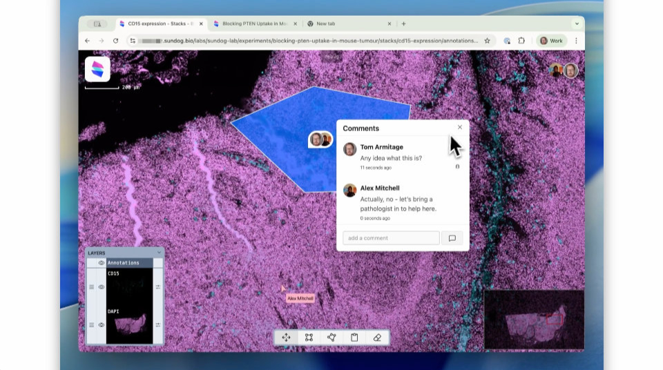Open the Work profile menu in Chrome

tap(551, 41)
